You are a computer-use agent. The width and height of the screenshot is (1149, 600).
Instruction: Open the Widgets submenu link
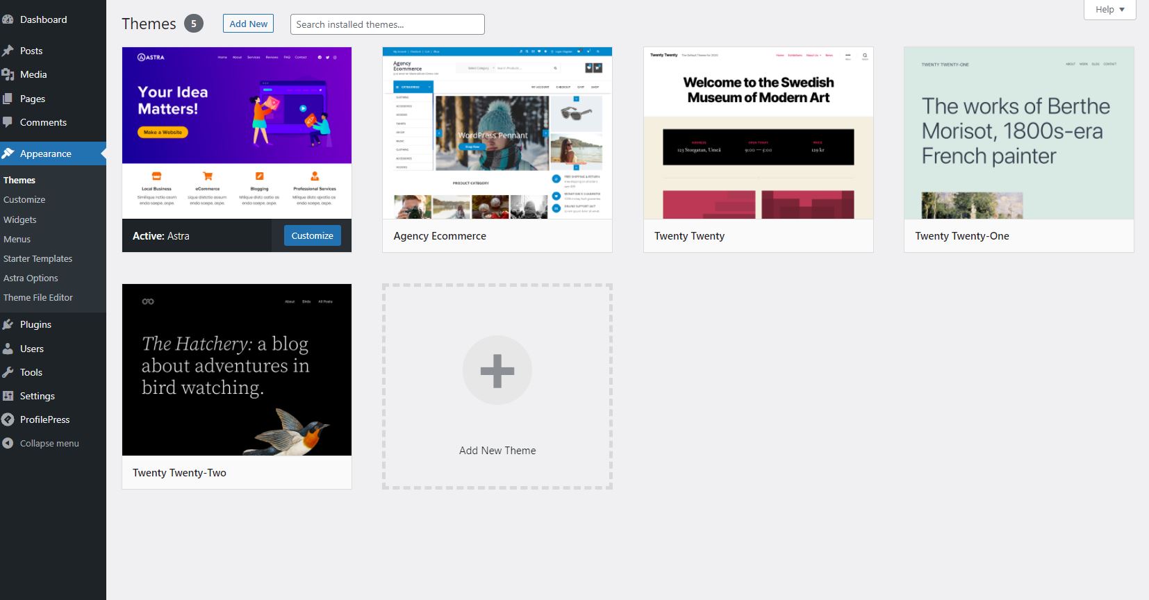coord(20,219)
